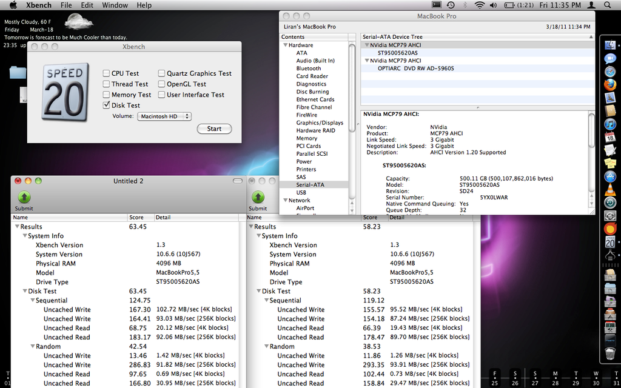Enable the Memory Test checkbox
The height and width of the screenshot is (388, 621).
[x=106, y=95]
